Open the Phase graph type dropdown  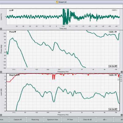click(13, 32)
